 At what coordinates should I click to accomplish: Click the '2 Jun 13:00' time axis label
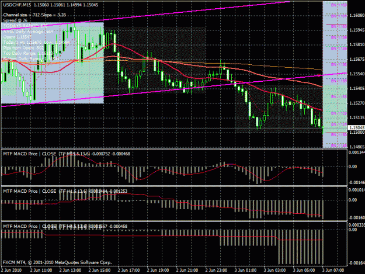coord(70,270)
